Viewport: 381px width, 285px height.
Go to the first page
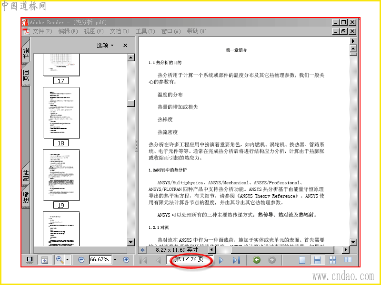click(143, 260)
